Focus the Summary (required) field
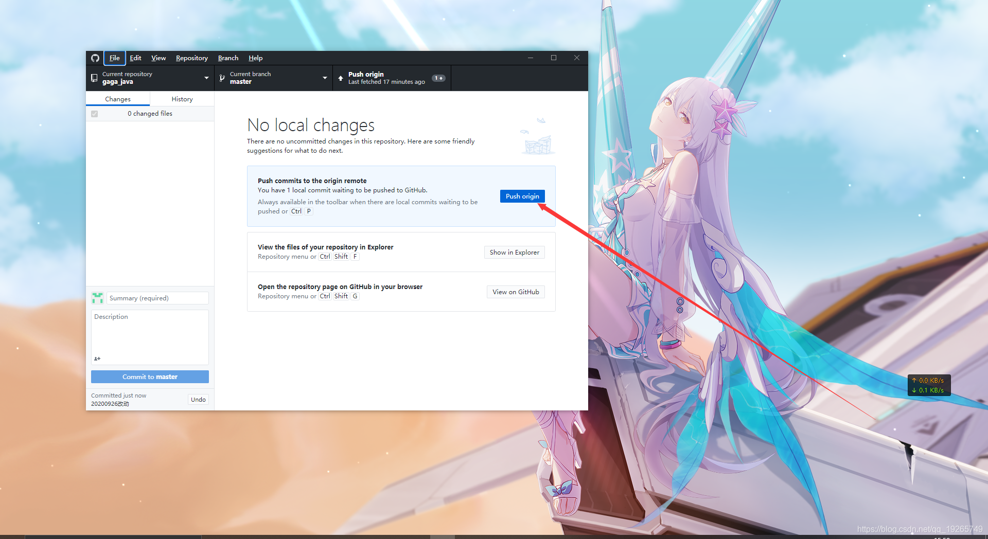 157,298
